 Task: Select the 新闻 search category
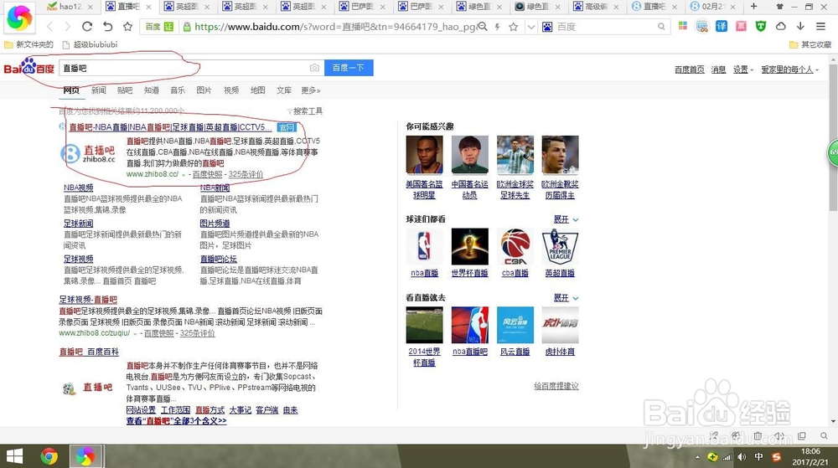[x=98, y=90]
